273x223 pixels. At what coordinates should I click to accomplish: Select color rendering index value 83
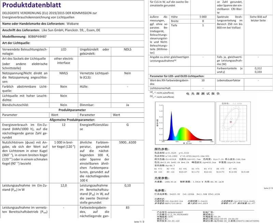click(127, 208)
